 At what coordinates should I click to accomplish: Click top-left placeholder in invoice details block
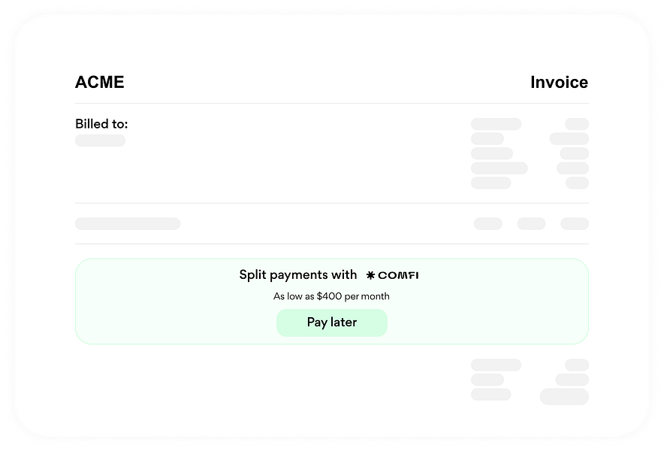point(496,124)
